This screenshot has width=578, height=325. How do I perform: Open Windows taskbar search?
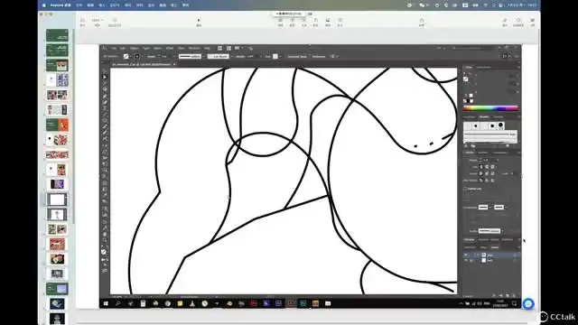coord(118,303)
